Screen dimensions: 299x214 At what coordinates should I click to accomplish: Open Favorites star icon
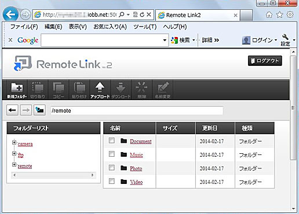coord(279,14)
